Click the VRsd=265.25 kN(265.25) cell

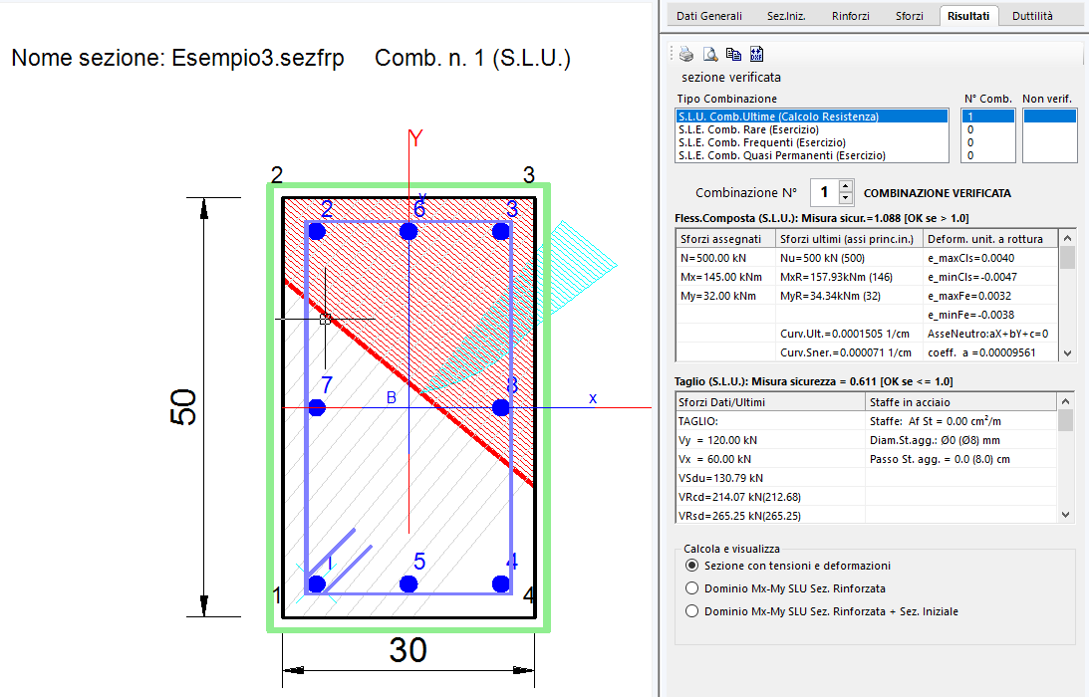pyautogui.click(x=770, y=516)
